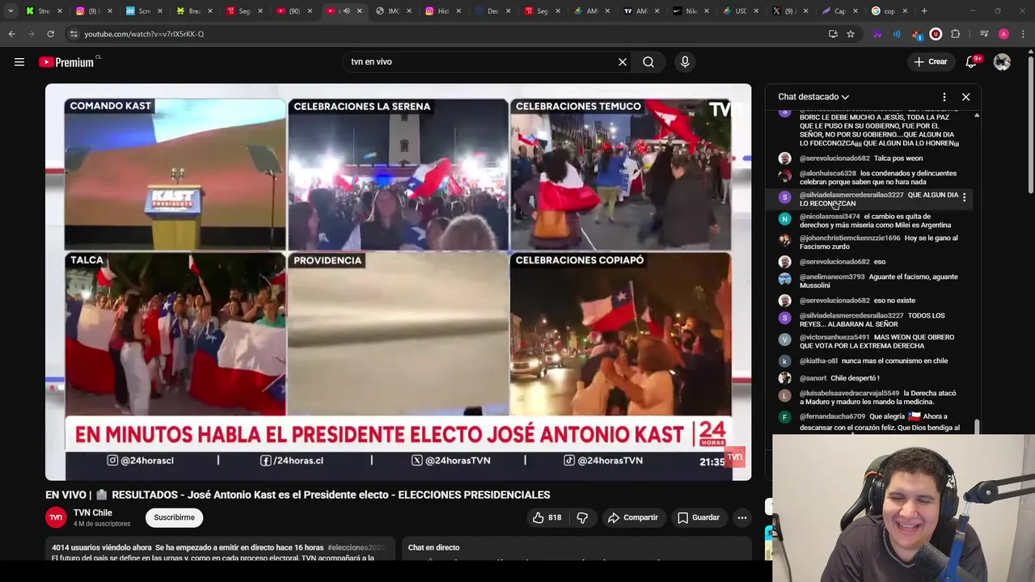Clear the search box text
Screen dimensions: 1035x582
[623, 62]
